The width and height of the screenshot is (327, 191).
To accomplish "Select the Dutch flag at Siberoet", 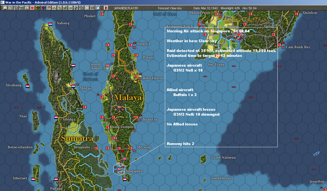I will click(x=33, y=179).
